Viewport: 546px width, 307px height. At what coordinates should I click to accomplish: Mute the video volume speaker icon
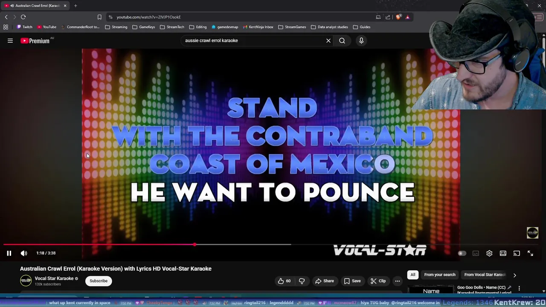(24, 253)
